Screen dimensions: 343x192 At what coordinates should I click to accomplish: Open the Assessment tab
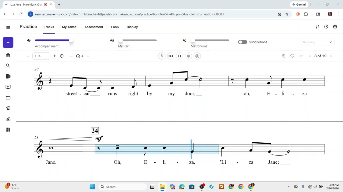coord(94,27)
